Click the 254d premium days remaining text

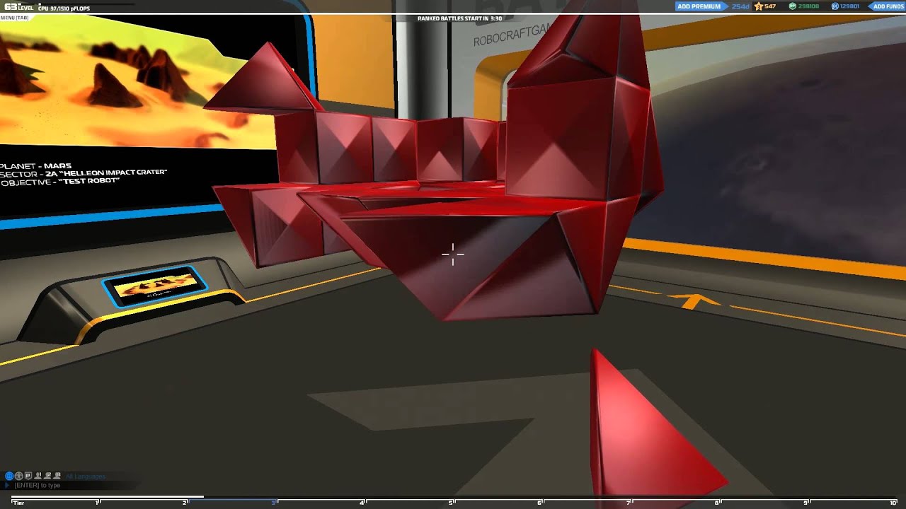pos(740,6)
